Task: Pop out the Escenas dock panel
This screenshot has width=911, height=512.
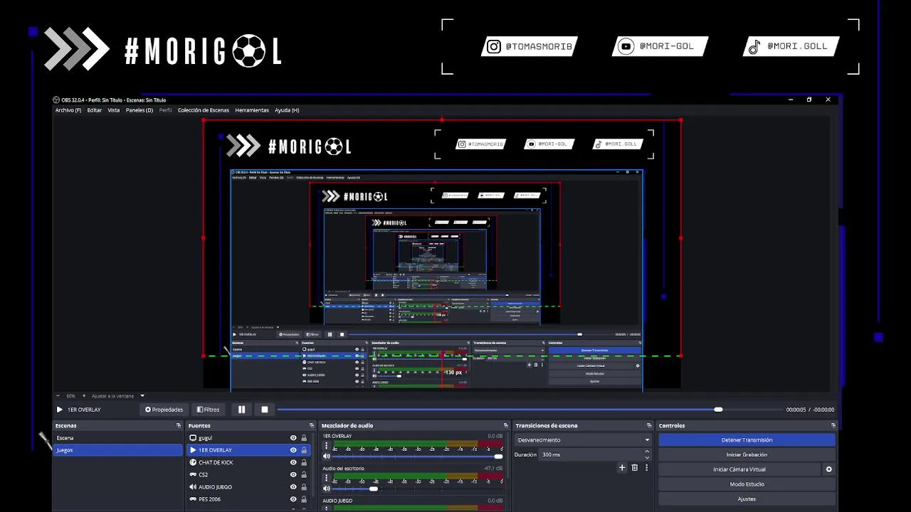Action: [179, 425]
